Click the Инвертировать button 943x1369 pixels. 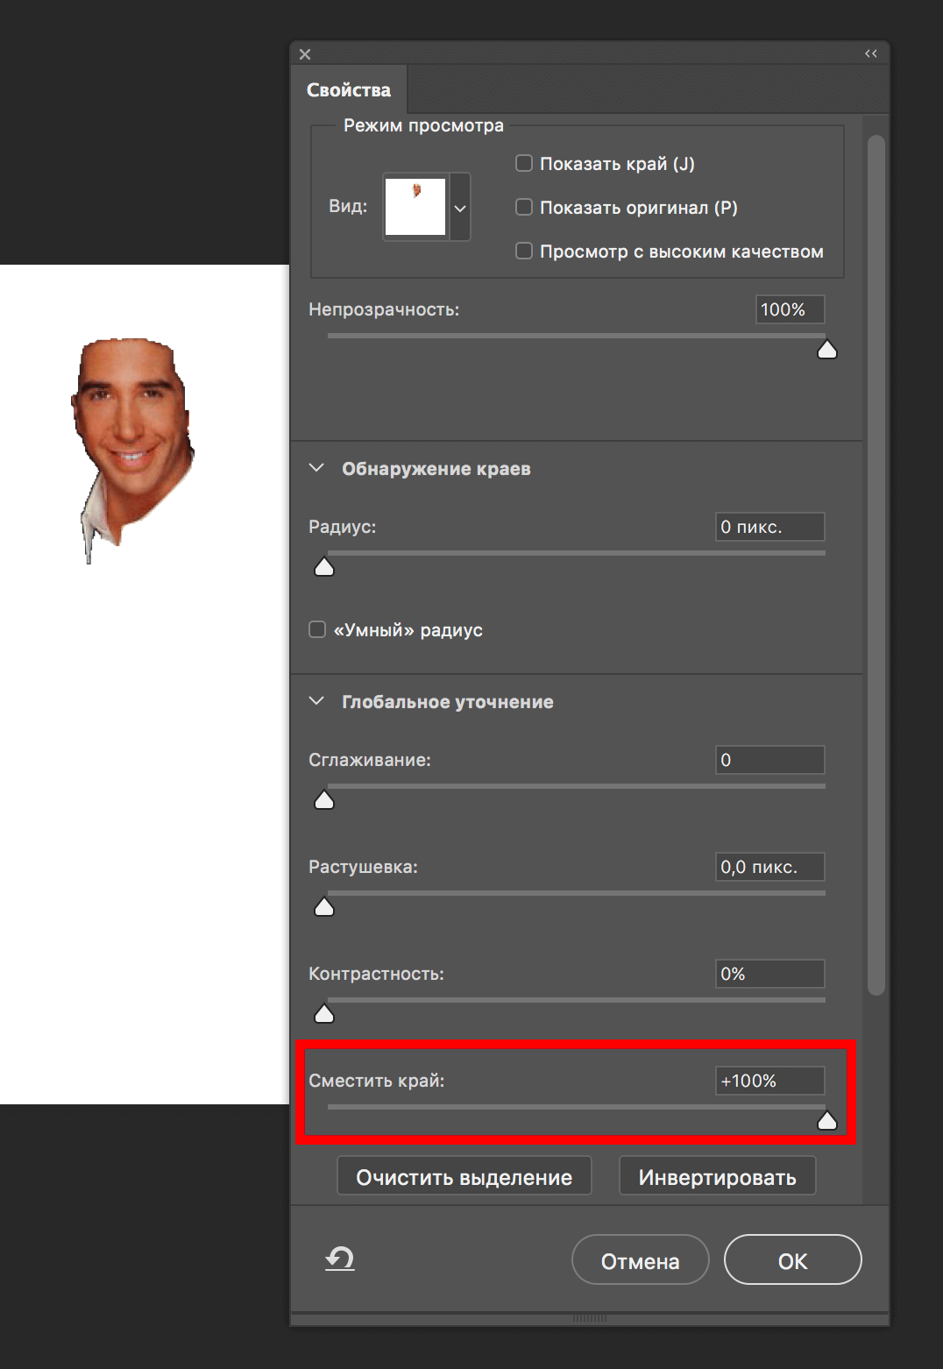[x=717, y=1175]
